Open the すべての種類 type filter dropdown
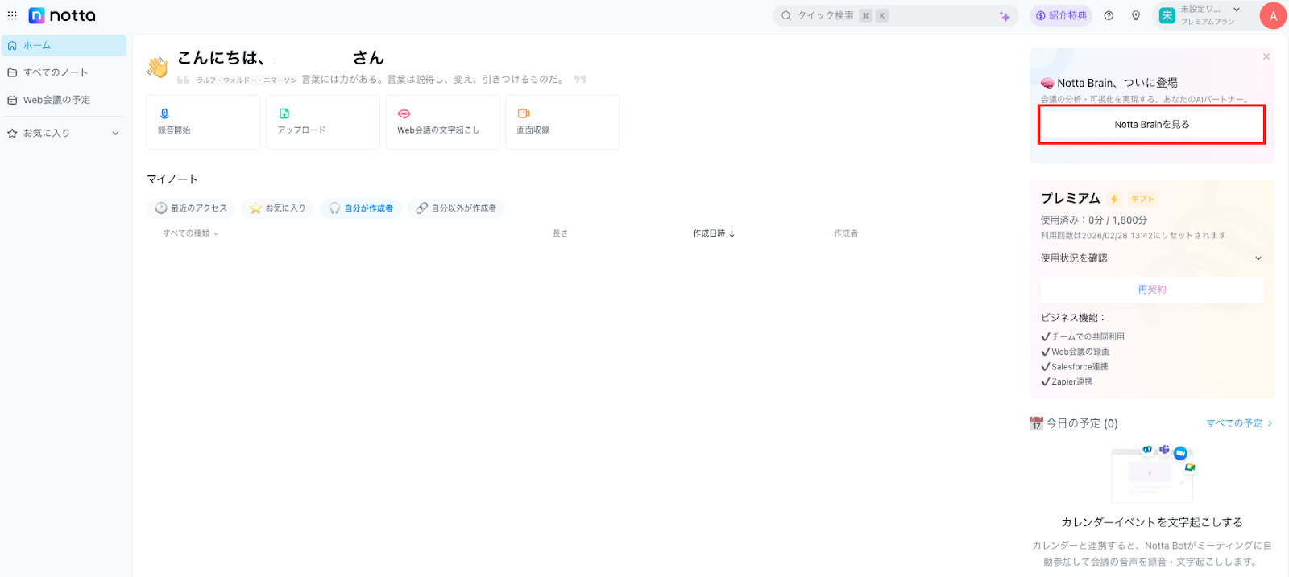The height and width of the screenshot is (577, 1289). pos(191,233)
